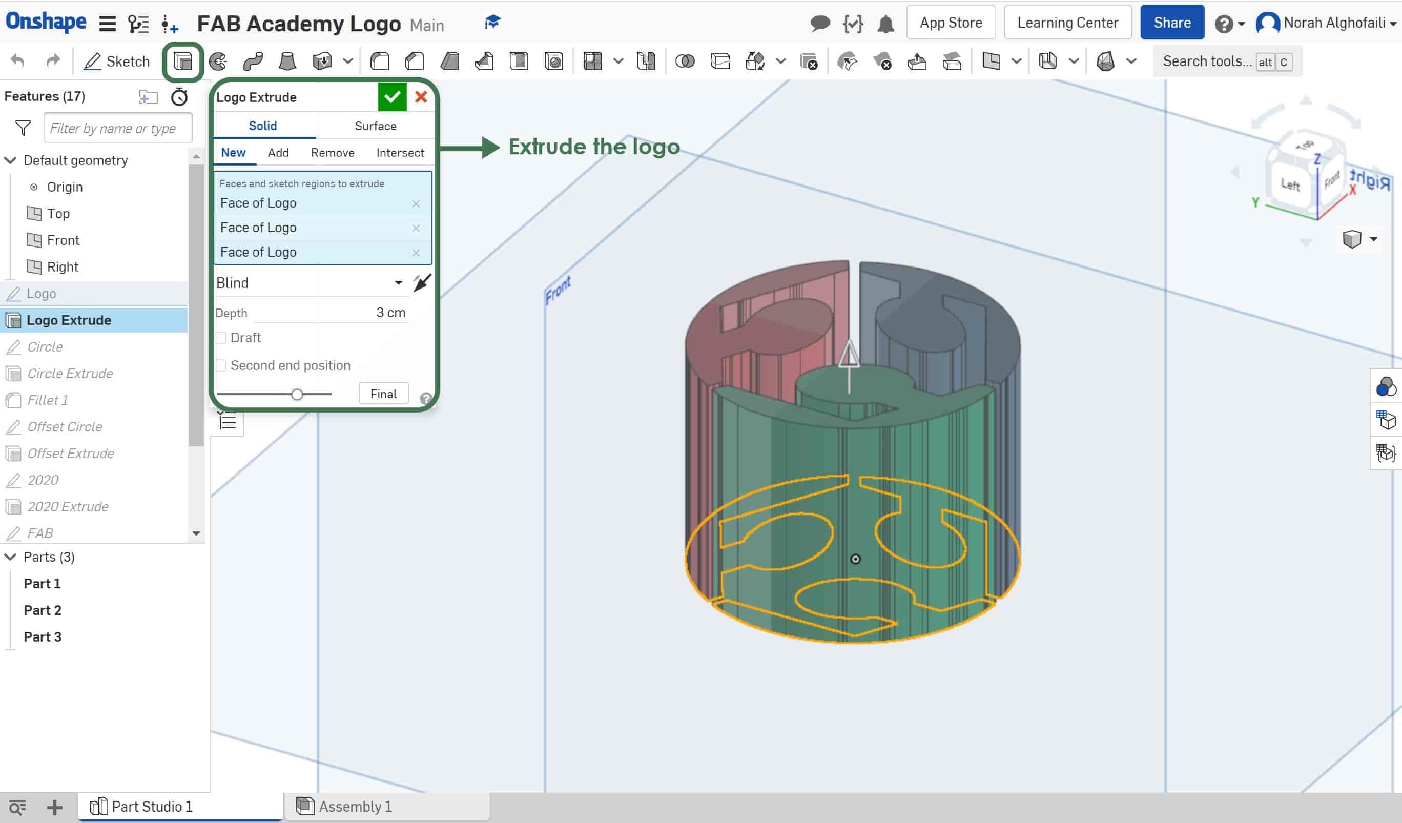Open the Onshape main hamburger menu
The height and width of the screenshot is (823, 1402).
pyautogui.click(x=108, y=24)
